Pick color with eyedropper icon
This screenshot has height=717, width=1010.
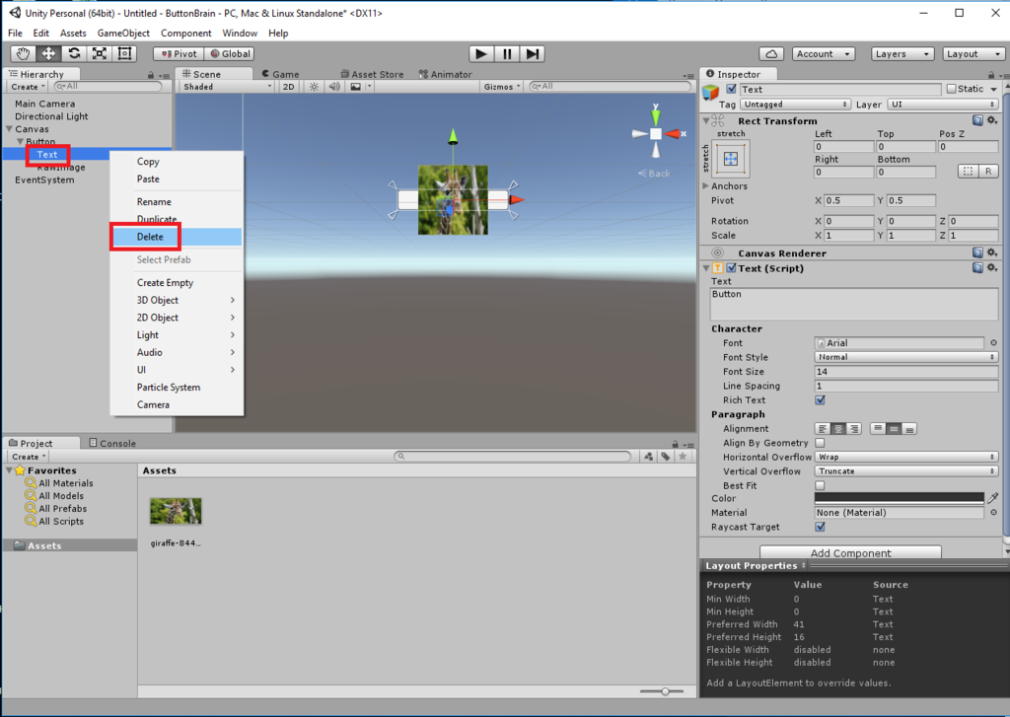[x=993, y=498]
